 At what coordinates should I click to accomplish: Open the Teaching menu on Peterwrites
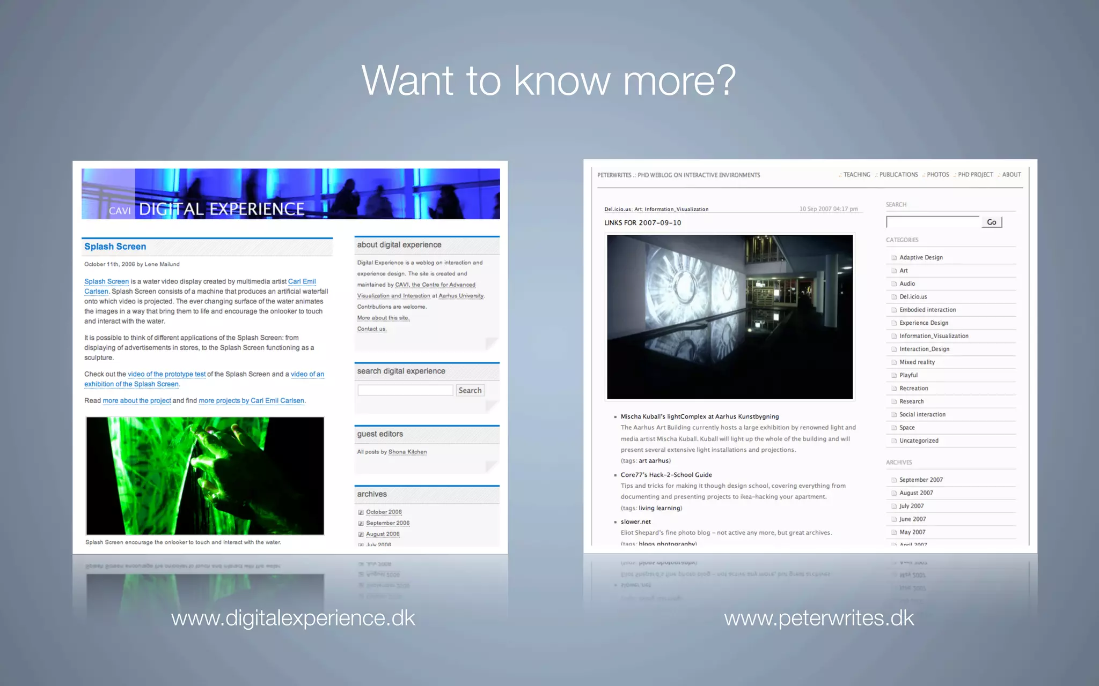click(856, 175)
